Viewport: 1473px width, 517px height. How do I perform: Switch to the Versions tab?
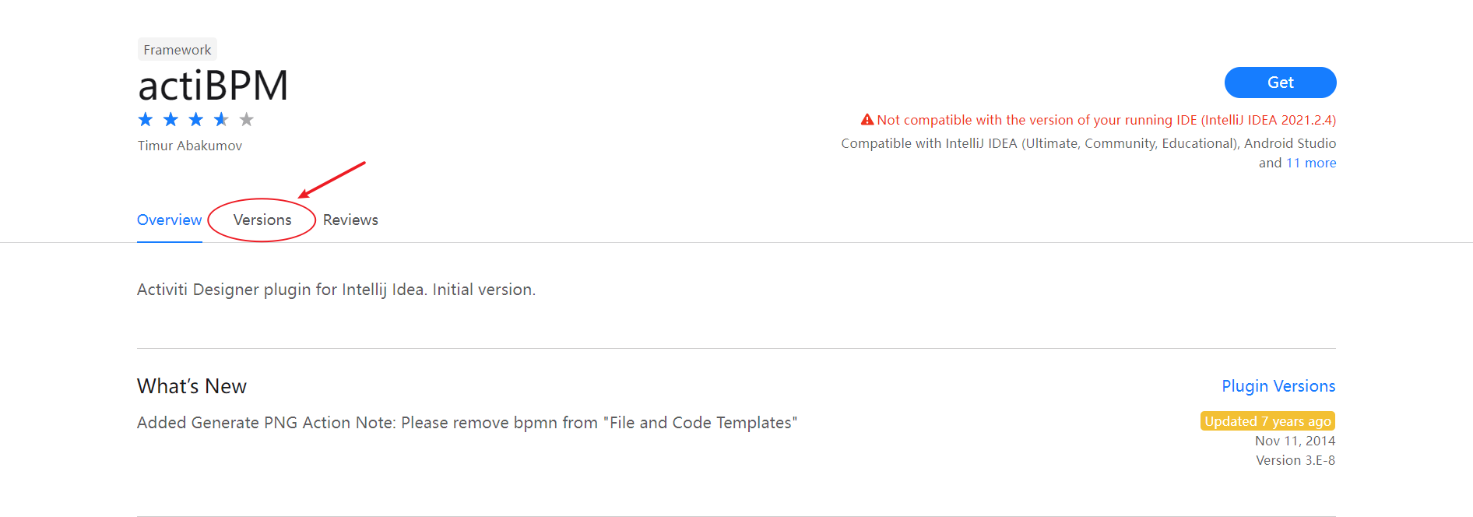coord(262,220)
